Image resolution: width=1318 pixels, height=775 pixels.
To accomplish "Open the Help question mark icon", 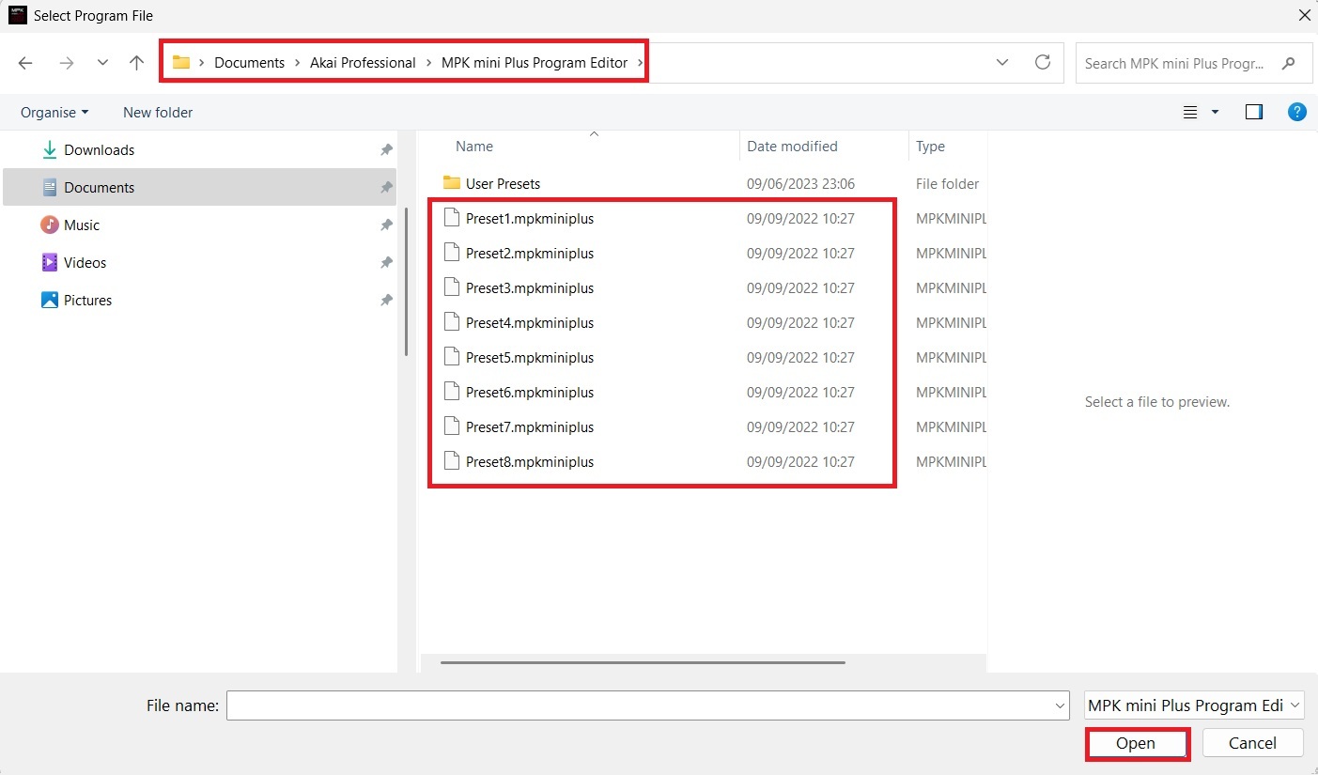I will 1296,112.
